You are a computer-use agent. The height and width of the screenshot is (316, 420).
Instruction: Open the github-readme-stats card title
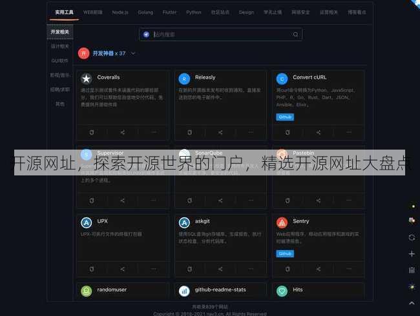[x=220, y=290]
